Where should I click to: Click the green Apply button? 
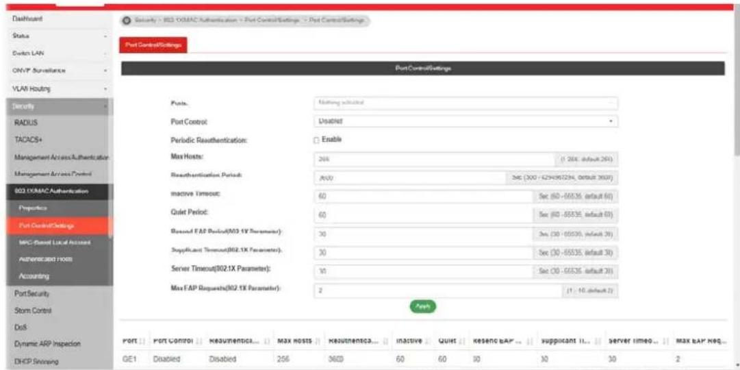click(423, 306)
